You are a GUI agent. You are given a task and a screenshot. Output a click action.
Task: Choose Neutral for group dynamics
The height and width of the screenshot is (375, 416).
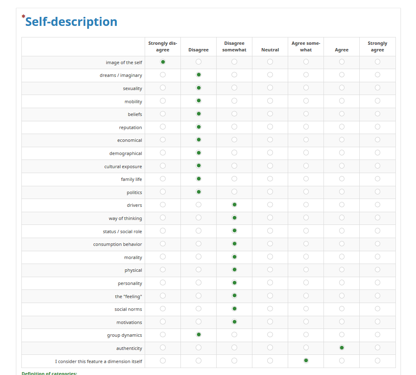(270, 335)
